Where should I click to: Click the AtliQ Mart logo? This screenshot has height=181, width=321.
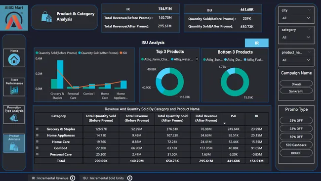[14, 18]
